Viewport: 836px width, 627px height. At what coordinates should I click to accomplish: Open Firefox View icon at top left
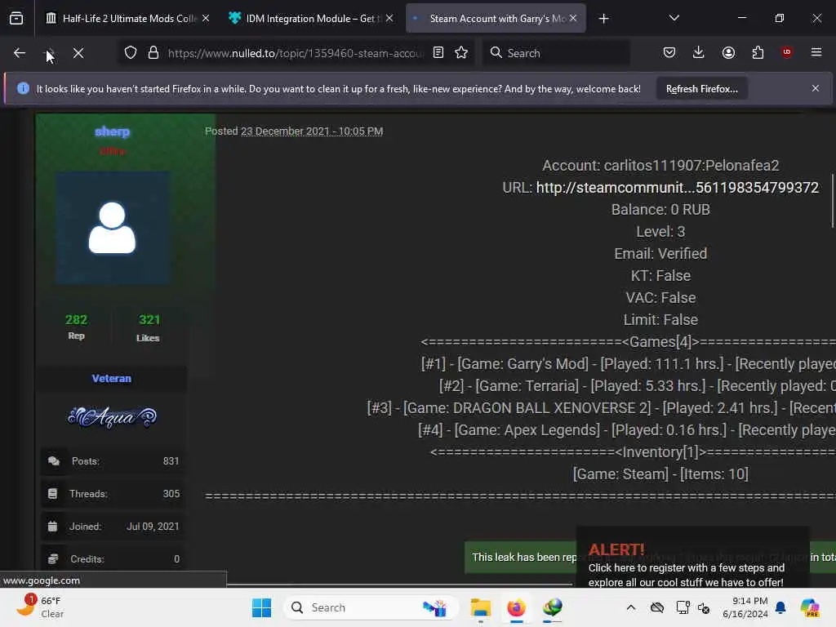point(16,18)
